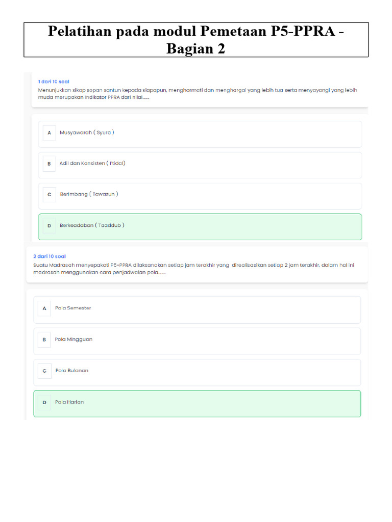
Task: Click the "2 dari 10 soal" label
Action: 50,256
